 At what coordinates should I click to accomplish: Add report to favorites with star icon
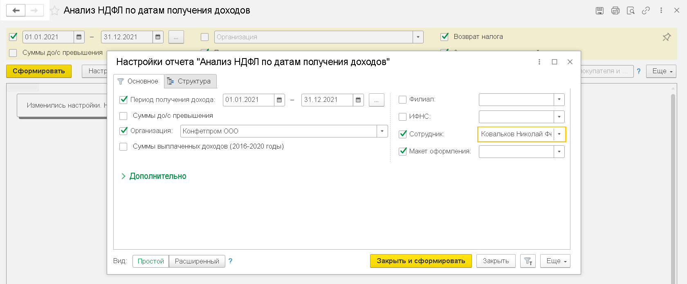[x=54, y=11]
